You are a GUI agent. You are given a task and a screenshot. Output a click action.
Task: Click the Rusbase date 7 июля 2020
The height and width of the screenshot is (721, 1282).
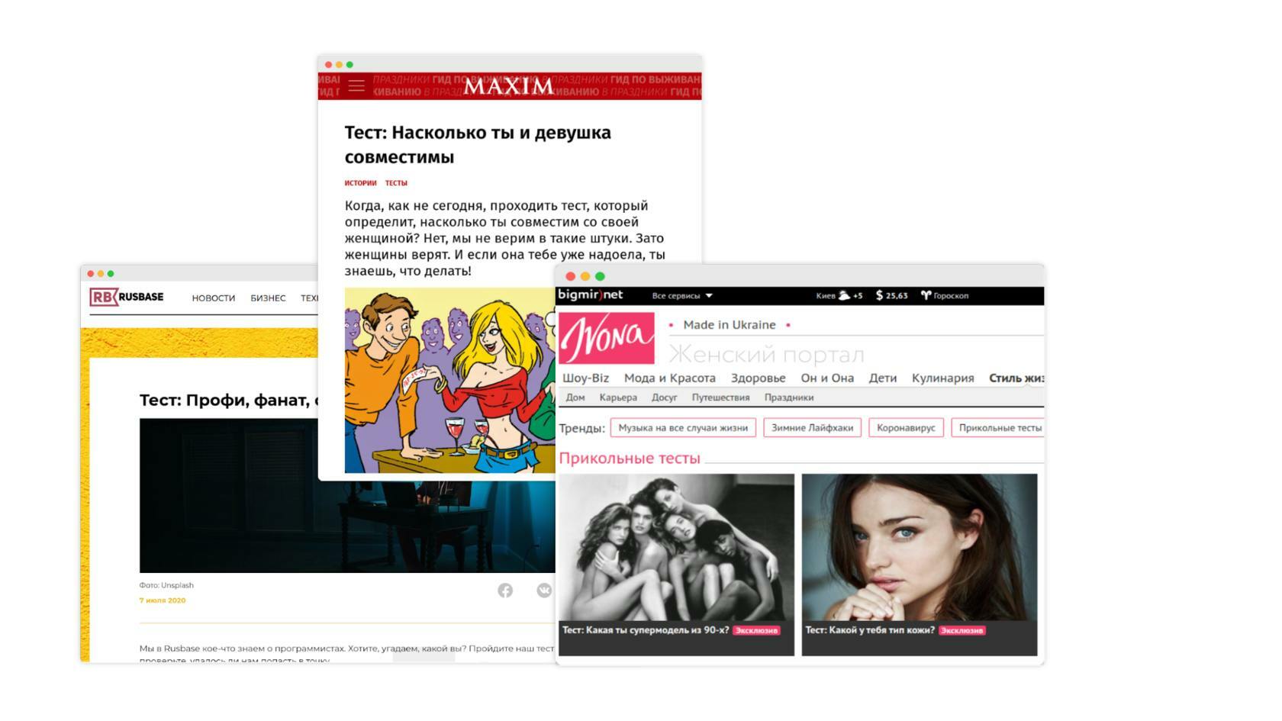163,600
